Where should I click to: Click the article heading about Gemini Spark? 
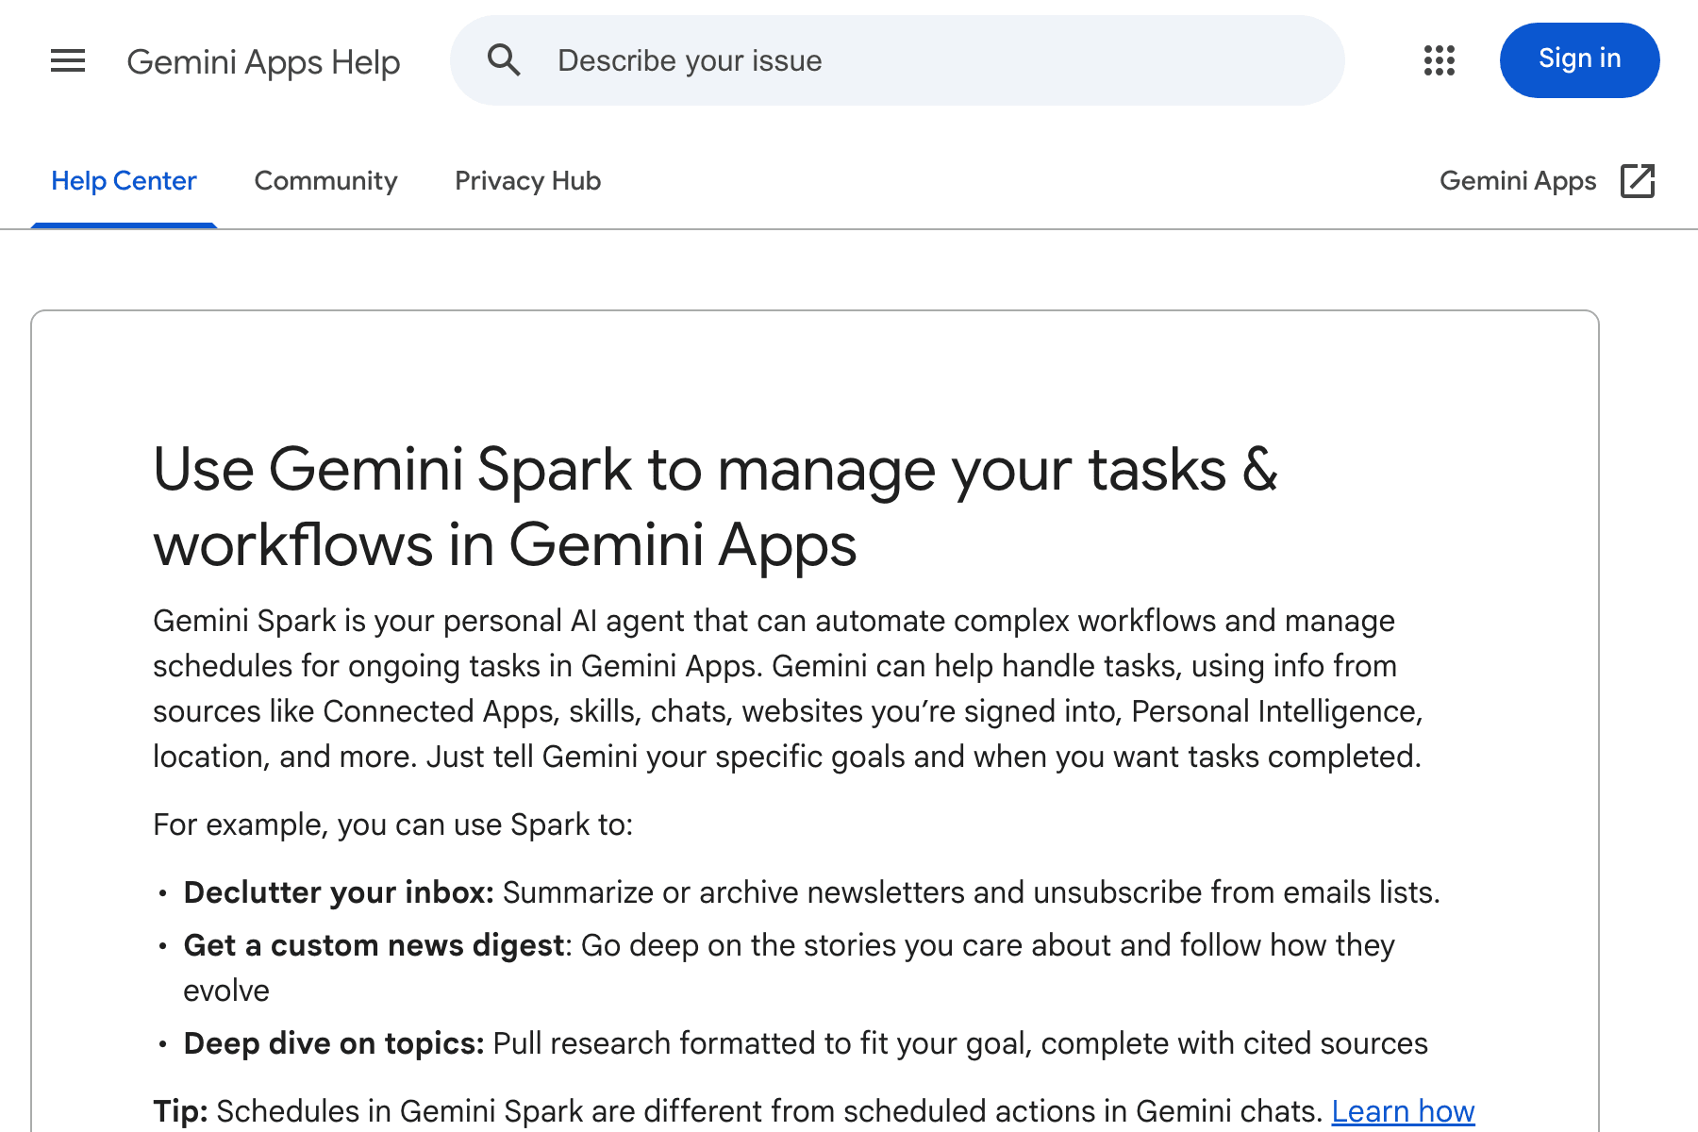pyautogui.click(x=715, y=507)
